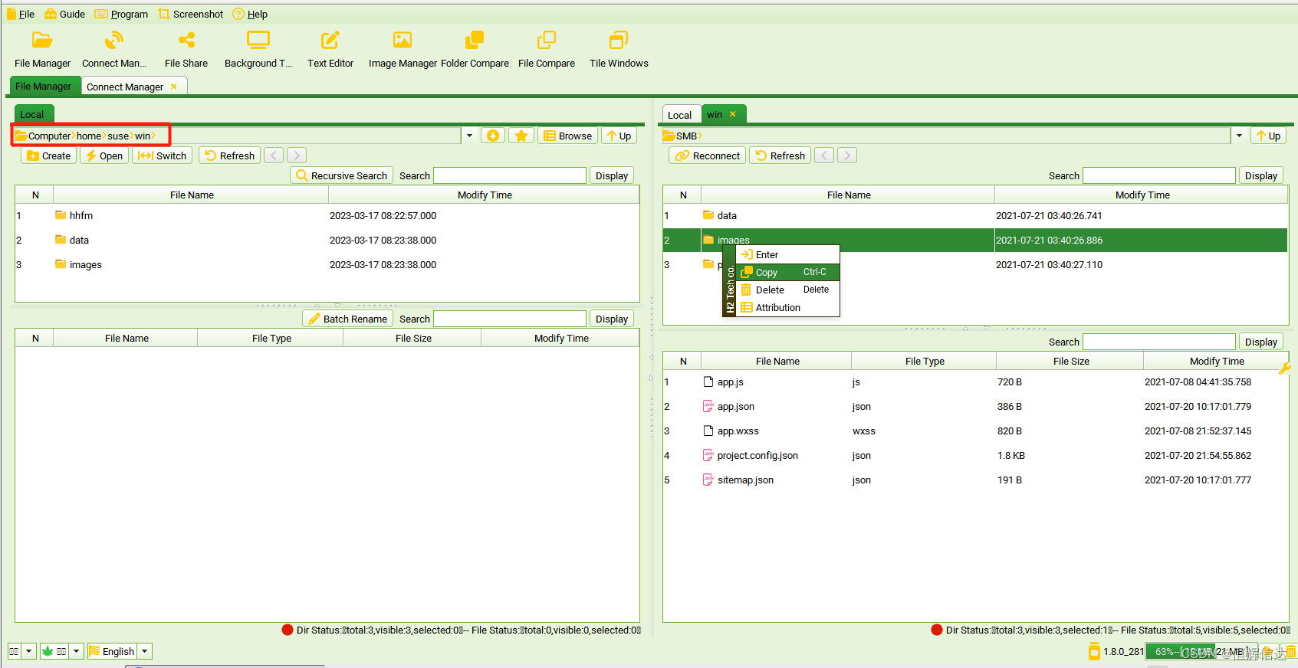The image size is (1298, 668).
Task: Click the Open button
Action: click(104, 156)
